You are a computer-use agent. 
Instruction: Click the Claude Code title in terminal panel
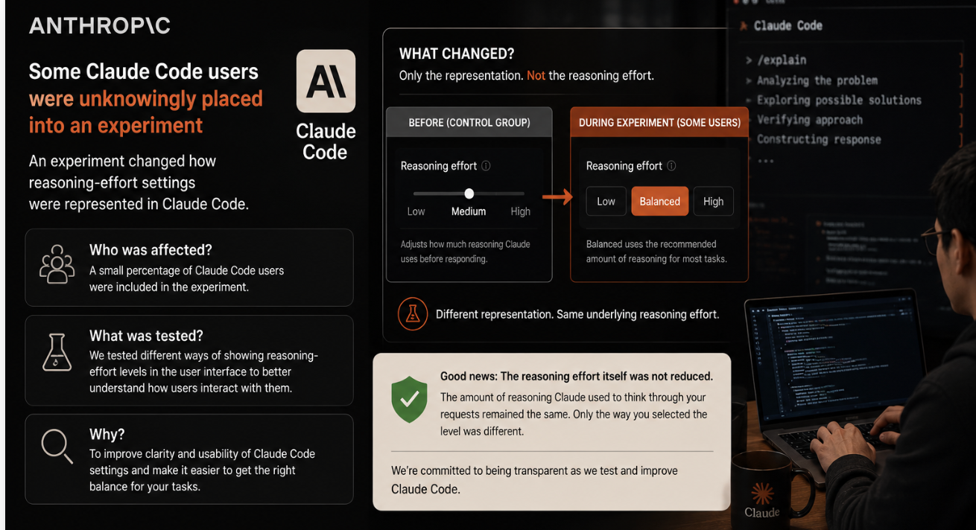(x=788, y=25)
